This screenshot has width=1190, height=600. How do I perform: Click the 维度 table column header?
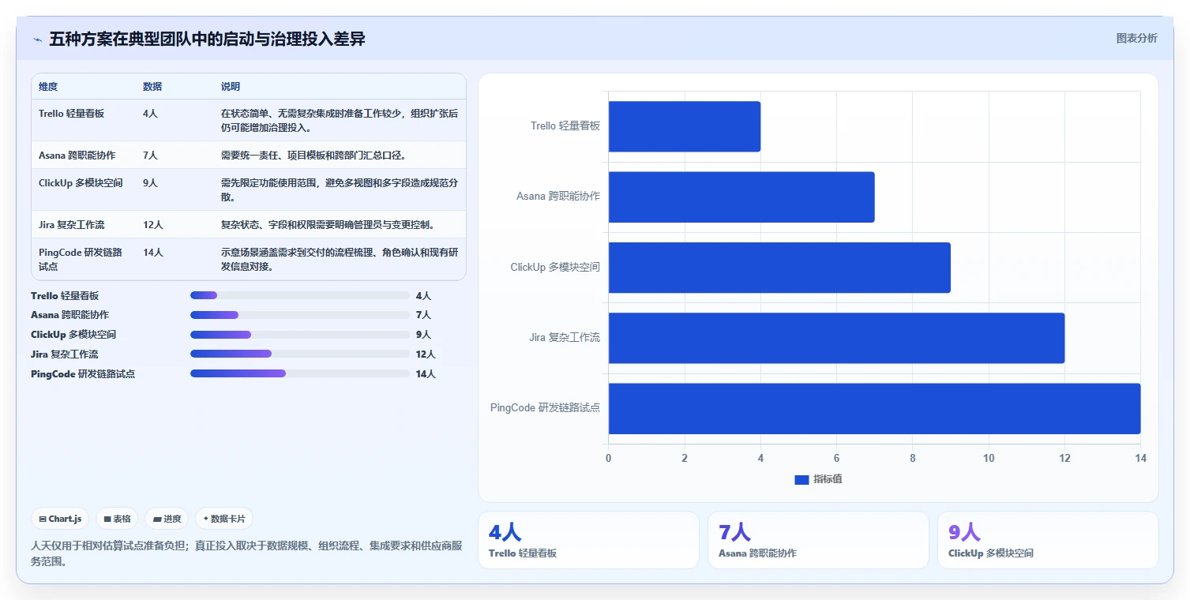tap(48, 87)
